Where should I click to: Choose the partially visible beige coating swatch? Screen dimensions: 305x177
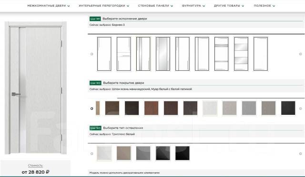(98, 108)
